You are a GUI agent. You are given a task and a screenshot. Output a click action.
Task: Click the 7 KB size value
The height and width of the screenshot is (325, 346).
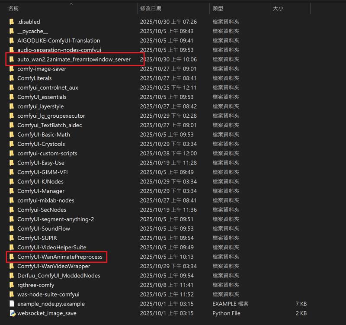(301, 304)
